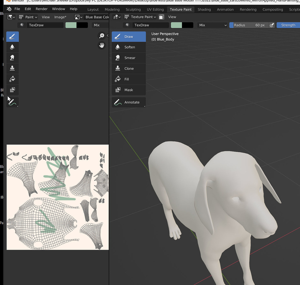The width and height of the screenshot is (300, 285).
Task: Open the Mix blend mode dropdown in viewport header
Action: point(212,25)
